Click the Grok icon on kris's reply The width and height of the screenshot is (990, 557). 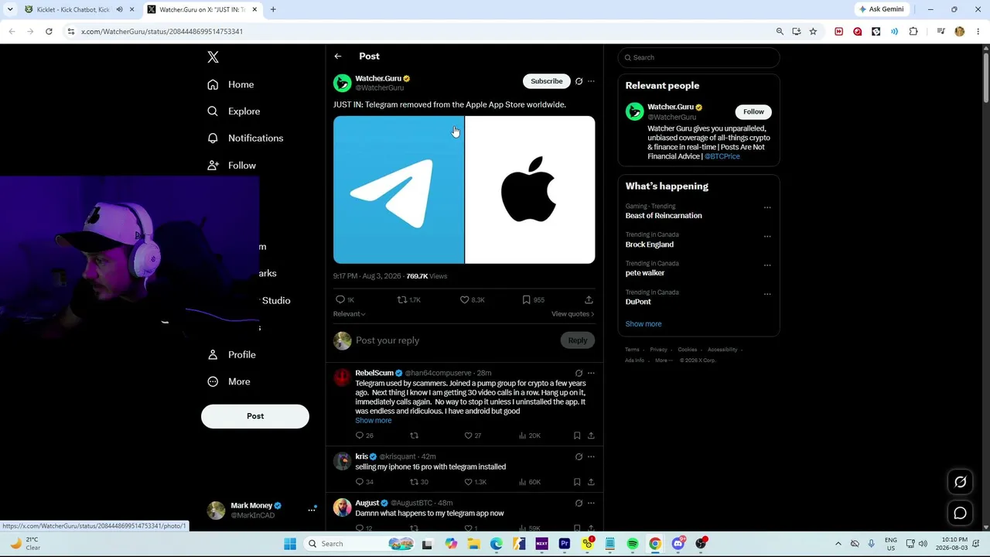(x=579, y=456)
